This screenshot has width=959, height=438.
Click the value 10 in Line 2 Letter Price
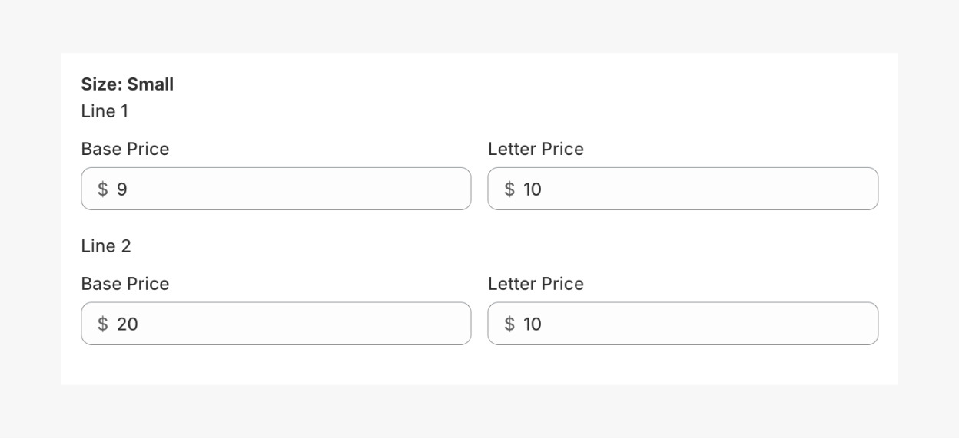coord(533,324)
